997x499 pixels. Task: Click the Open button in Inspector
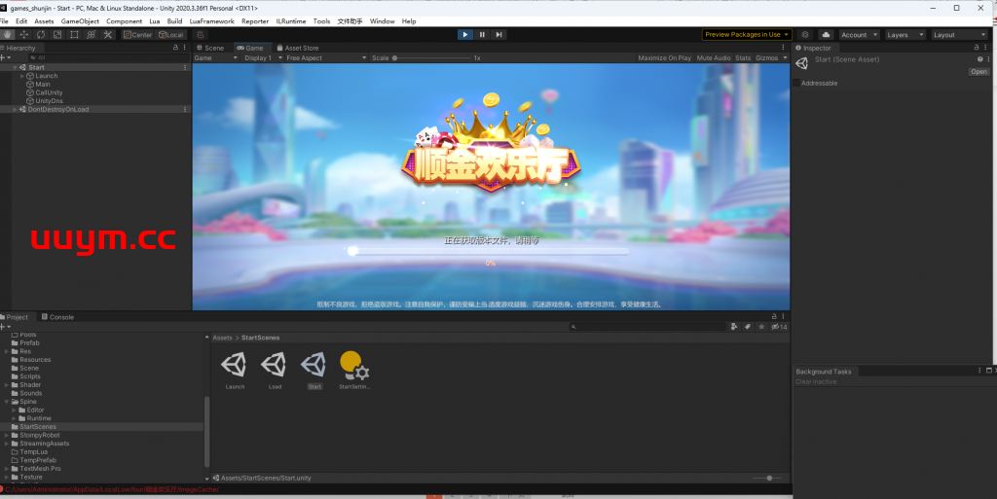pyautogui.click(x=978, y=72)
